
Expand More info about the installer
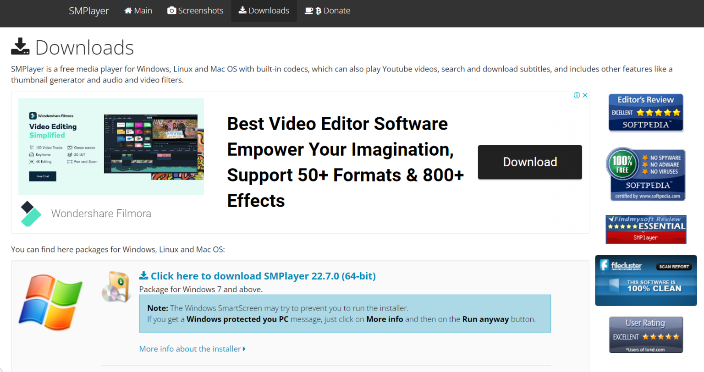[x=192, y=349]
